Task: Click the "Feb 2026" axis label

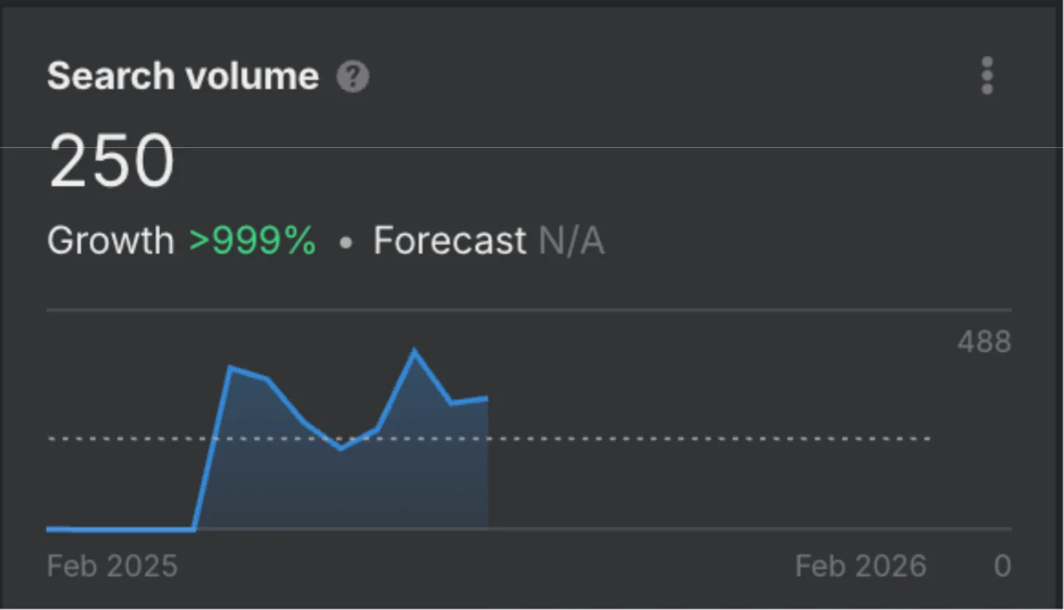Action: click(x=860, y=566)
